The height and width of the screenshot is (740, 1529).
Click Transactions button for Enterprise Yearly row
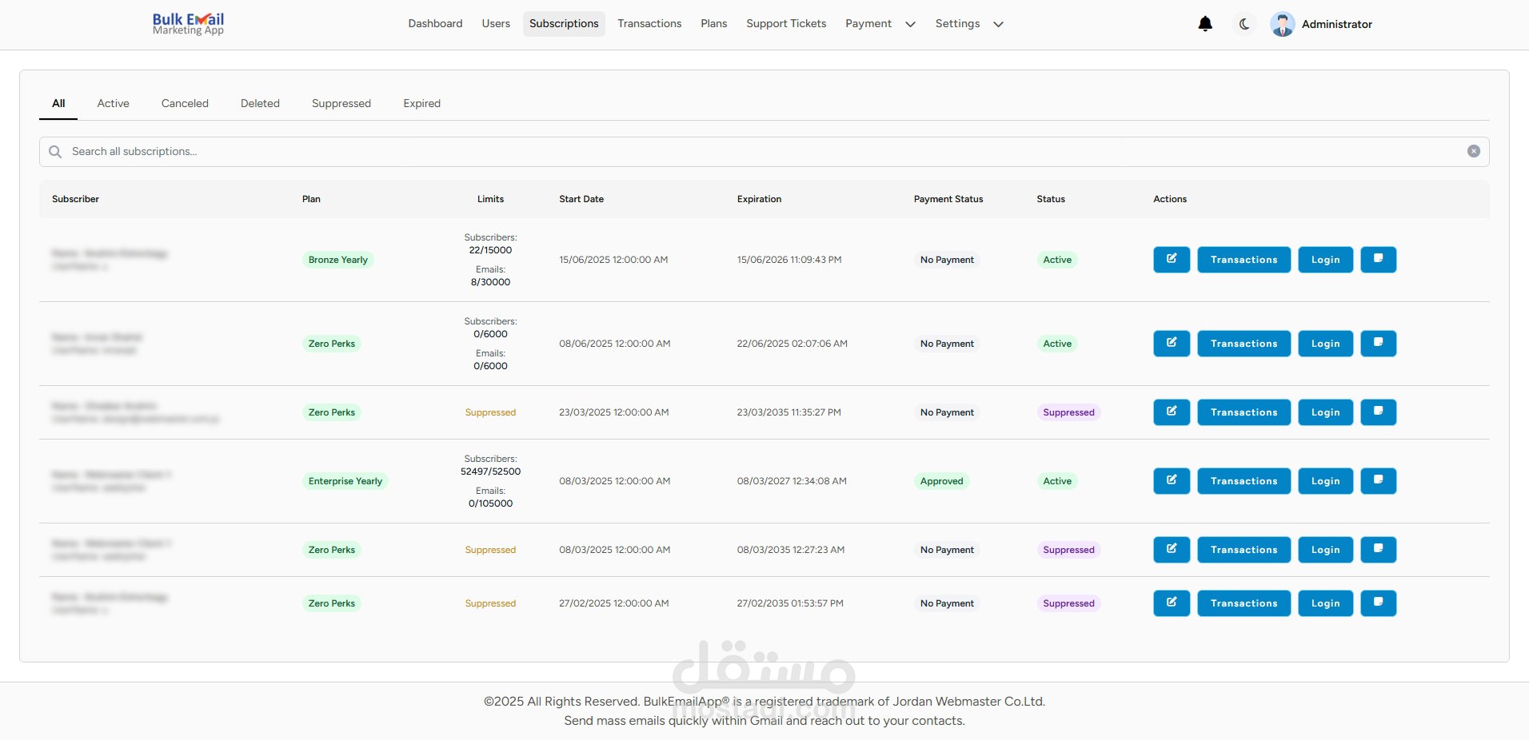[x=1244, y=481]
